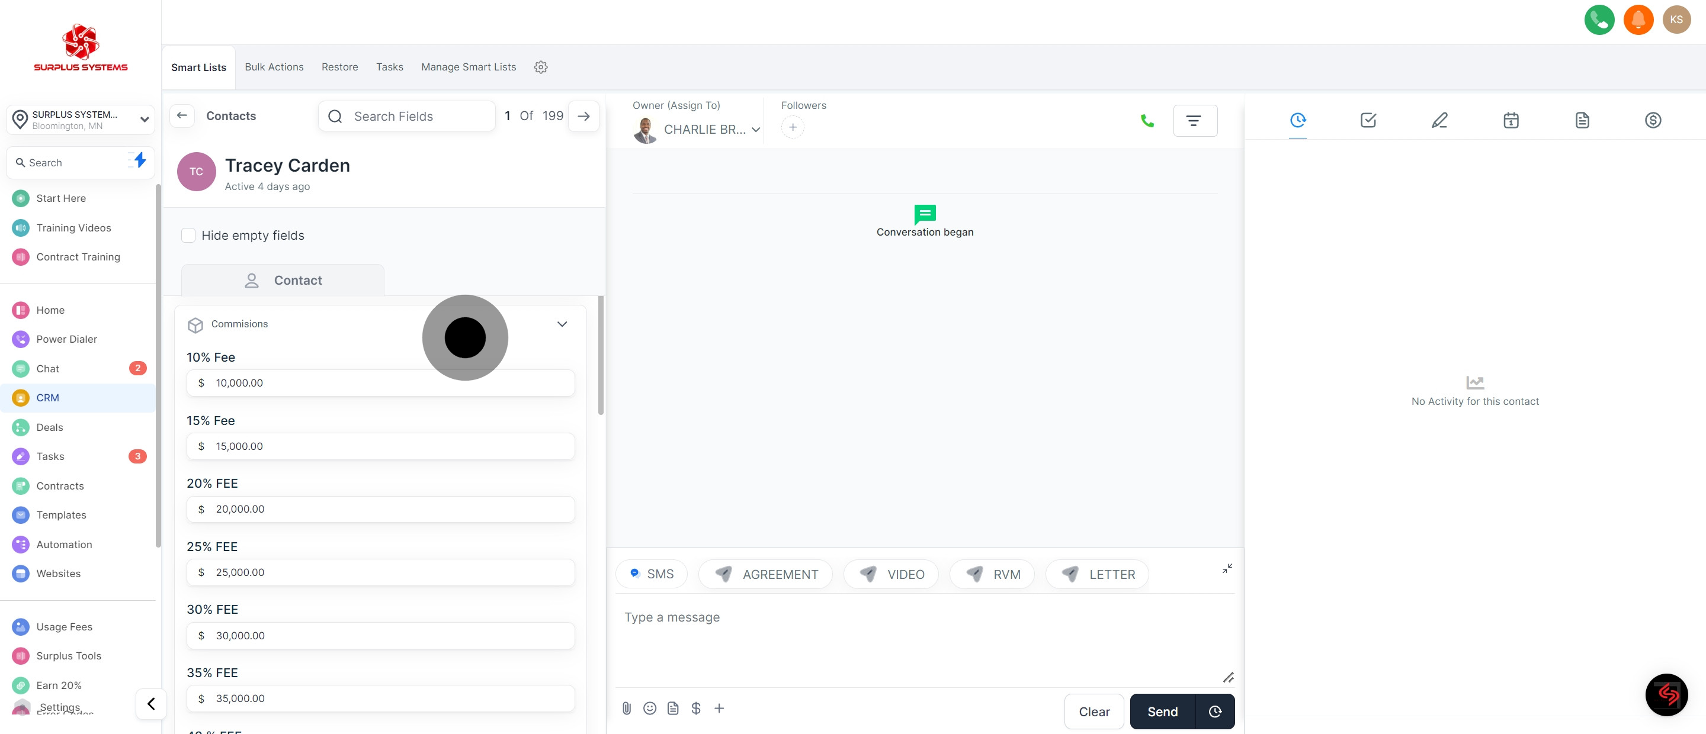Click the green phone call icon
Image resolution: width=1706 pixels, height=734 pixels.
[1147, 120]
